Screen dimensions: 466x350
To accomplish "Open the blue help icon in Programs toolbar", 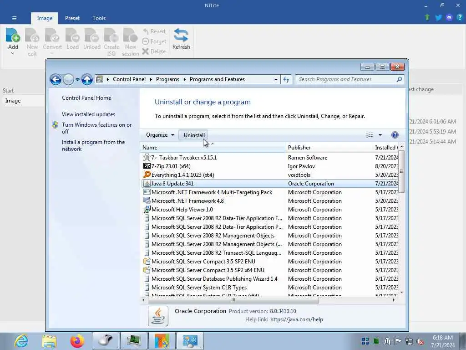I will click(x=395, y=135).
